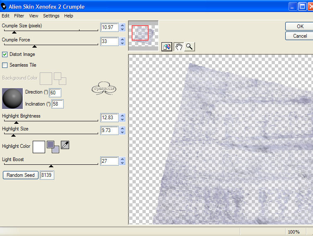Click the Inclination degrees field
Image resolution: width=313 pixels, height=236 pixels.
[58, 104]
